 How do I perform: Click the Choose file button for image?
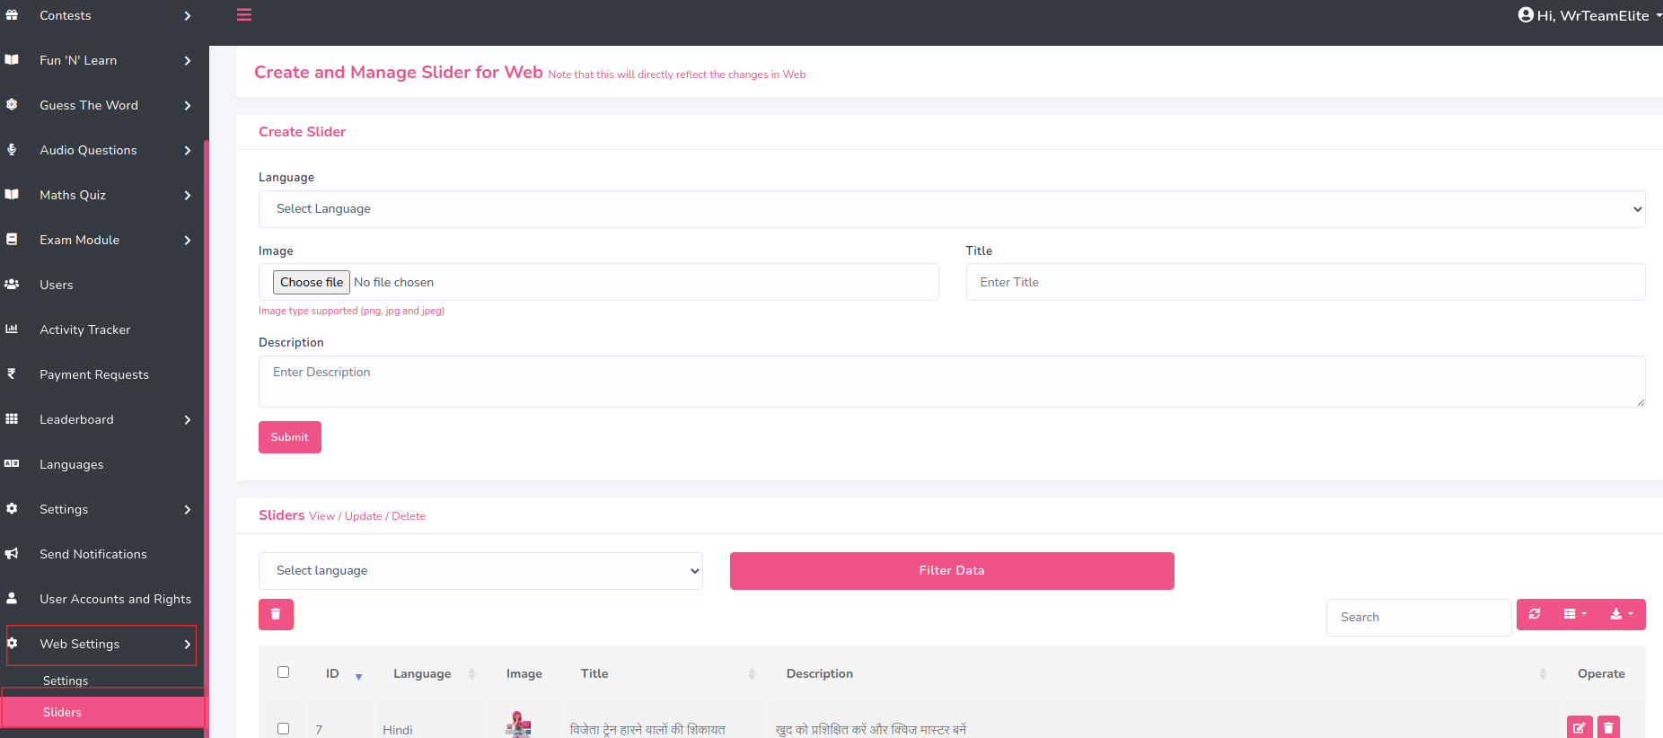[x=311, y=283]
